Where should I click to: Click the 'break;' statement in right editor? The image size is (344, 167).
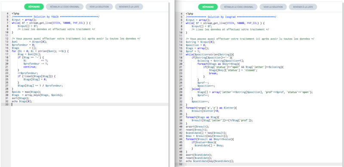point(213,73)
